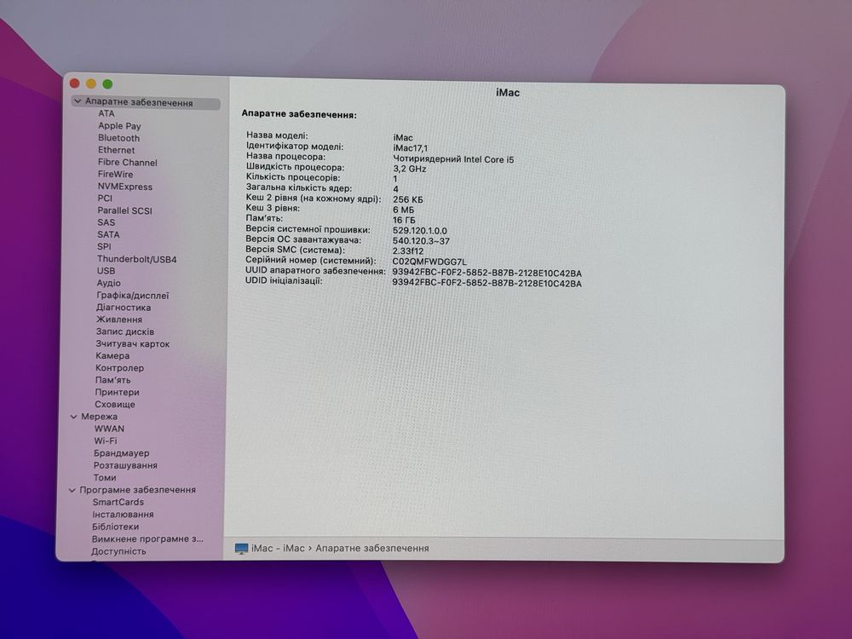The image size is (852, 639).
Task: Open the Камера sidebar entry
Action: click(112, 356)
